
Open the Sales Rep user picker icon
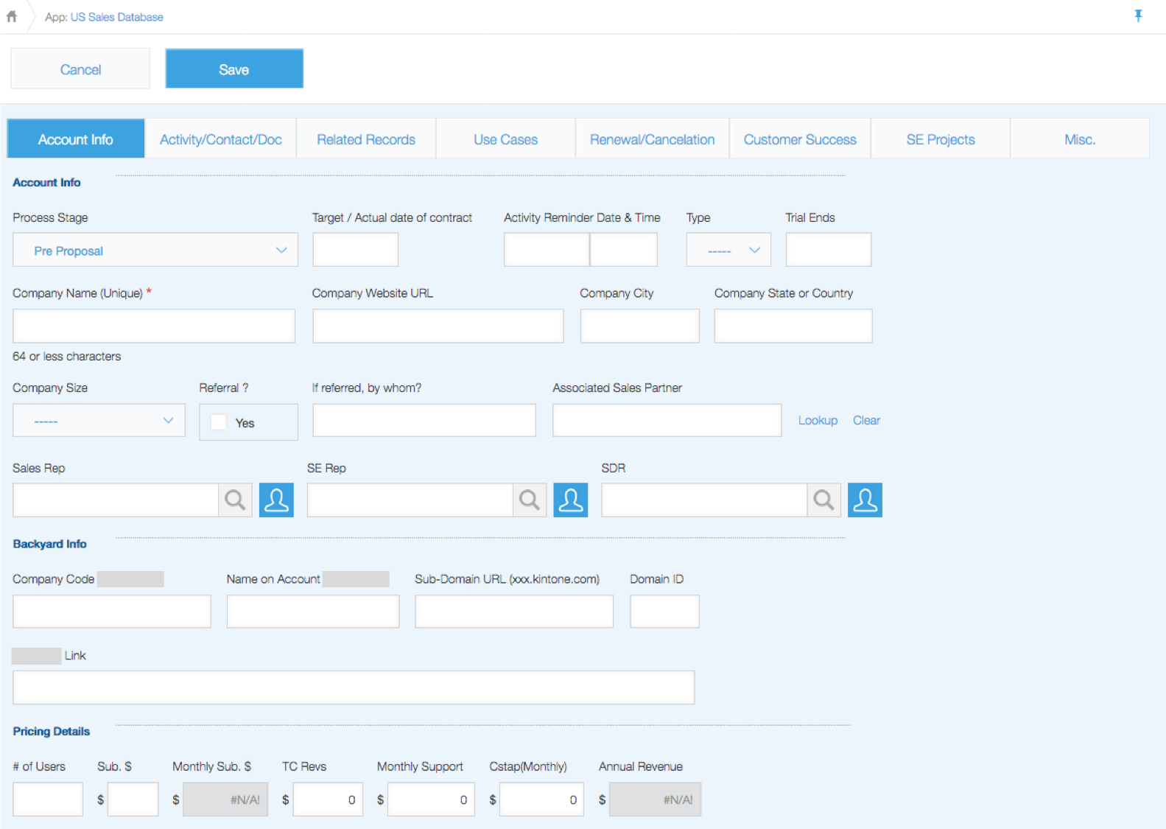click(x=276, y=500)
